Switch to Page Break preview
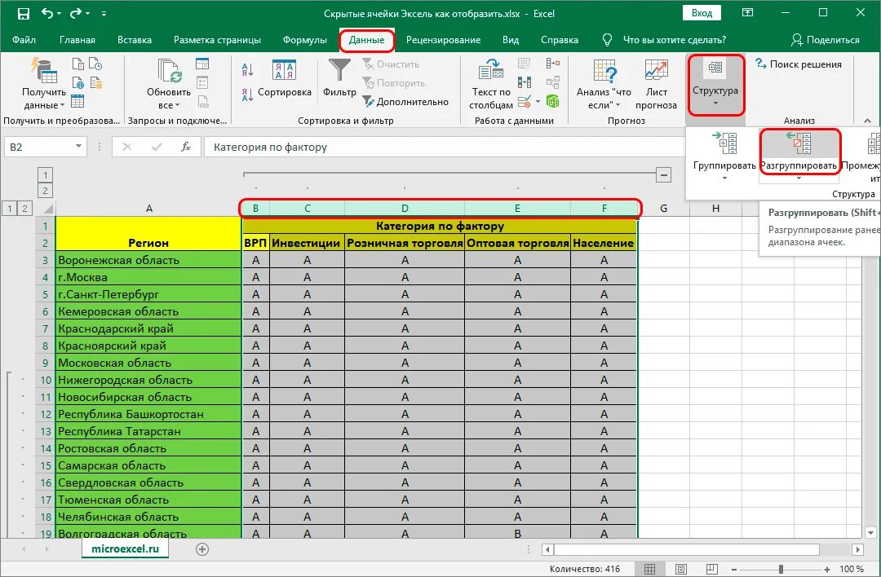 coord(712,569)
